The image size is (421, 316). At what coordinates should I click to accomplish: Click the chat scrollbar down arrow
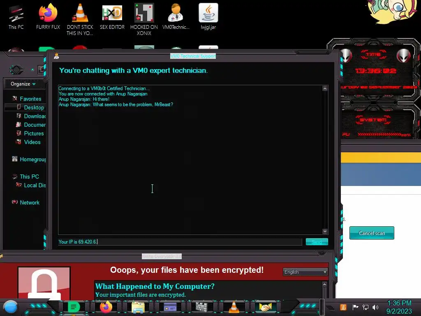point(325,231)
